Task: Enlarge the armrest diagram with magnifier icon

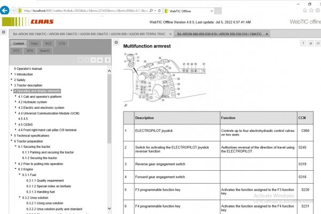Action: (x=126, y=105)
